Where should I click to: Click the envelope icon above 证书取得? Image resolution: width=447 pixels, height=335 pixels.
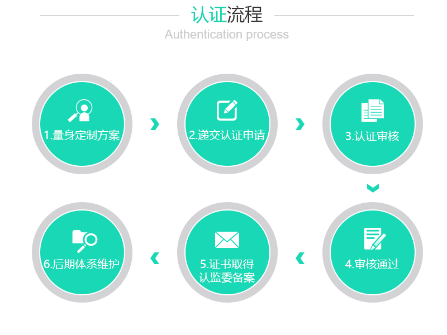(227, 240)
